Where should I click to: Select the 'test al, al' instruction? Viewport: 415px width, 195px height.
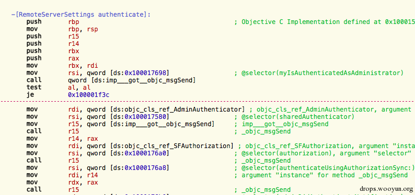[59, 88]
